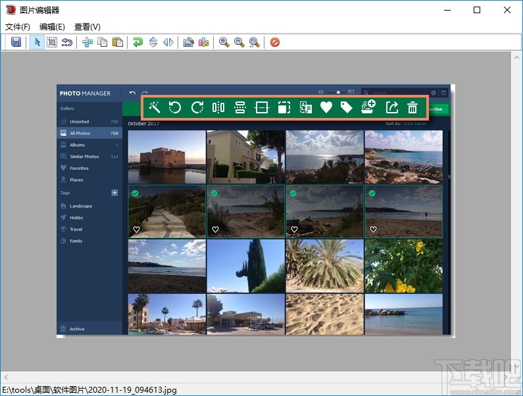This screenshot has height=396, width=523.
Task: Flip the image horizontally
Action: pos(168,42)
